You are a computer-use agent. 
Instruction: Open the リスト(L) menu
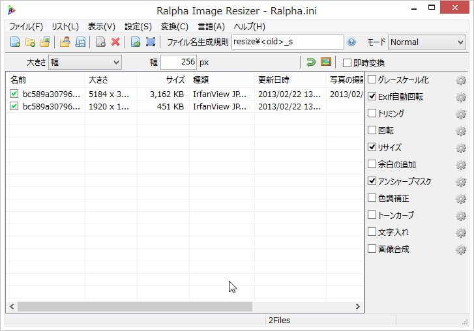(65, 27)
